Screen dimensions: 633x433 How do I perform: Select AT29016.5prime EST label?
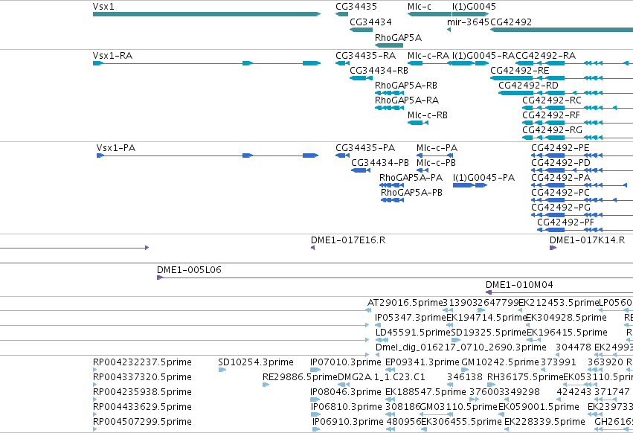tap(405, 303)
